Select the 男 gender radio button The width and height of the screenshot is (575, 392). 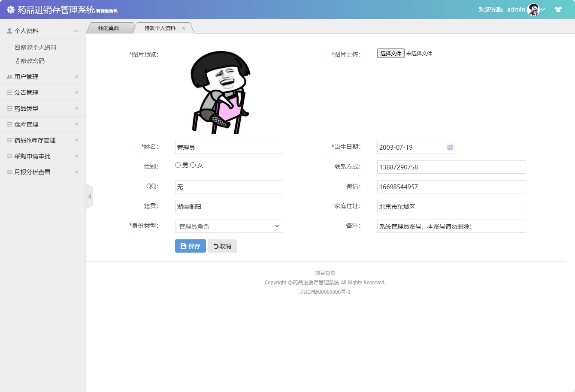178,164
